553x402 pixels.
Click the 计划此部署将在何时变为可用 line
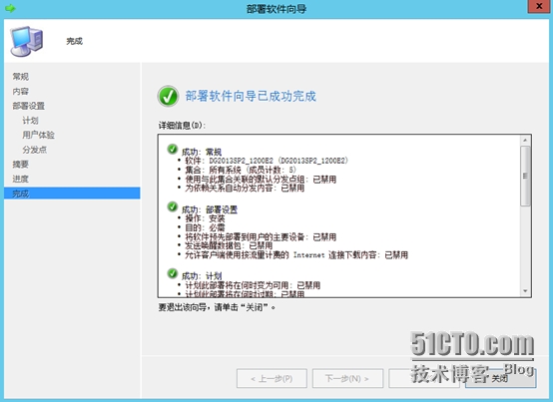253,285
